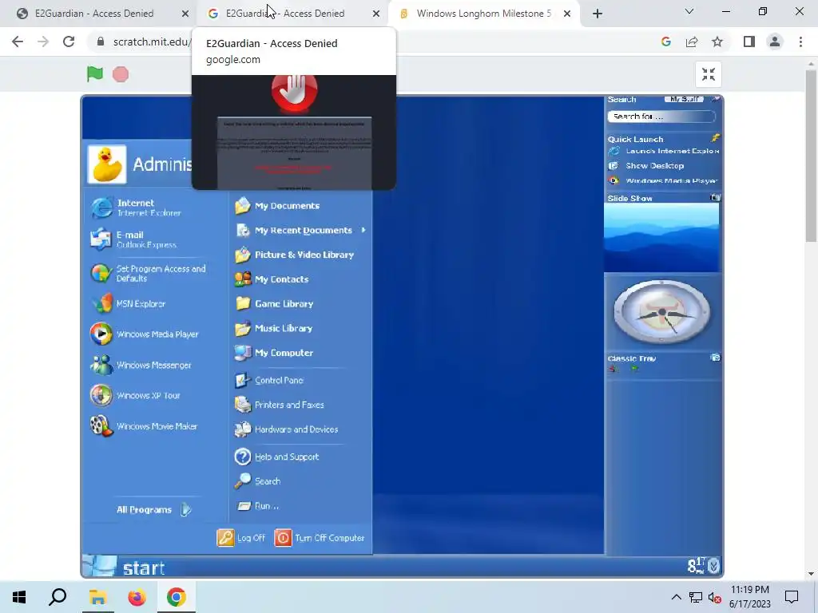Open Picture & Video Library

pyautogui.click(x=294, y=255)
